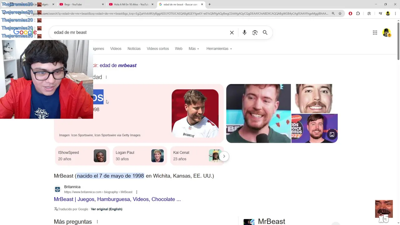This screenshot has width=400, height=225.
Task: Click Logan Paul profile picture
Action: [x=157, y=156]
